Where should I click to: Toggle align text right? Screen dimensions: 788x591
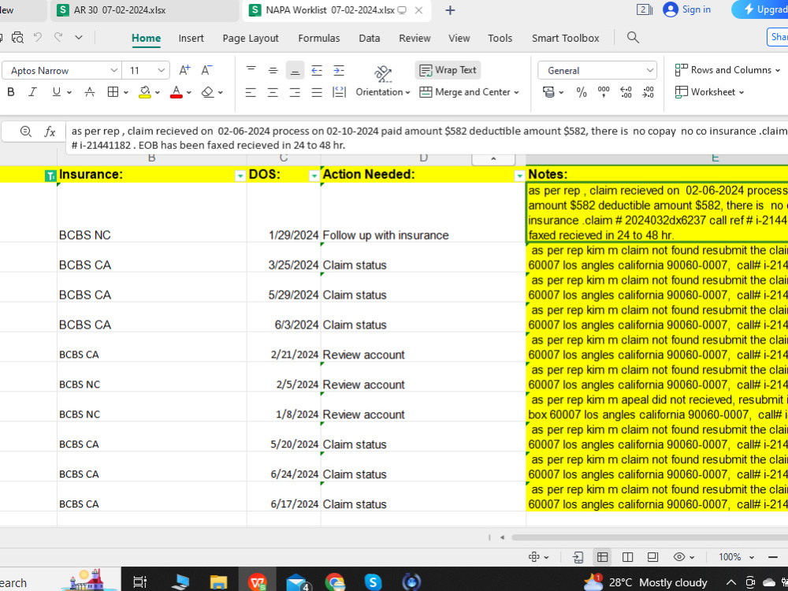click(295, 92)
